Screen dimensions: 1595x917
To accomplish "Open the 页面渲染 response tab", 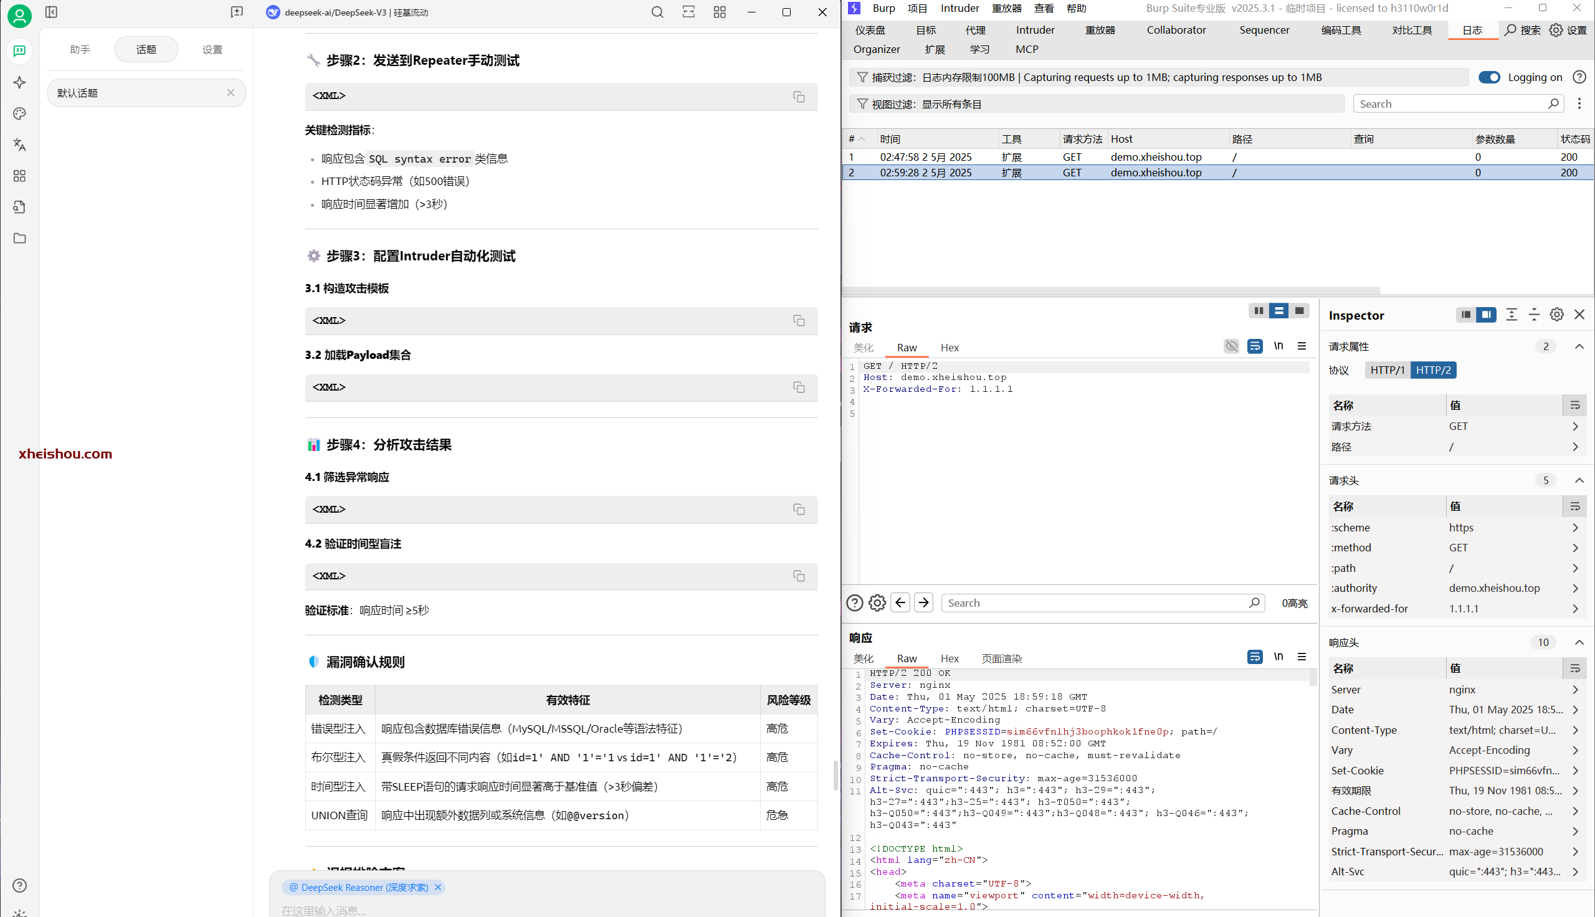I will coord(1001,658).
